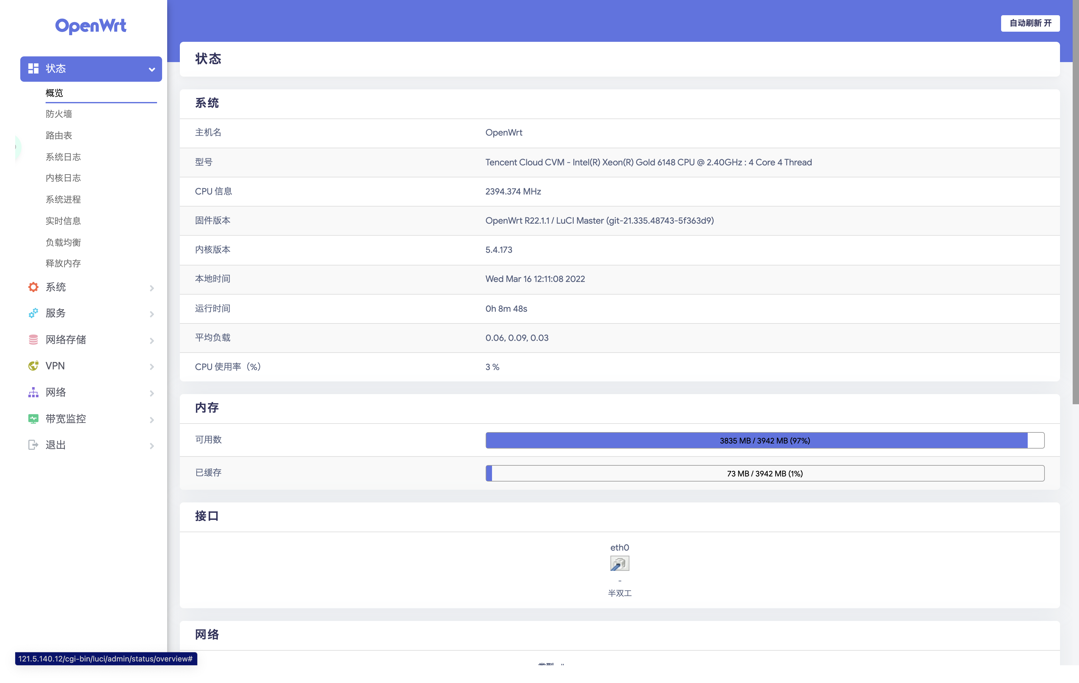Toggle the 自动刷新 开 auto-refresh button
This screenshot has width=1079, height=683.
point(1030,23)
